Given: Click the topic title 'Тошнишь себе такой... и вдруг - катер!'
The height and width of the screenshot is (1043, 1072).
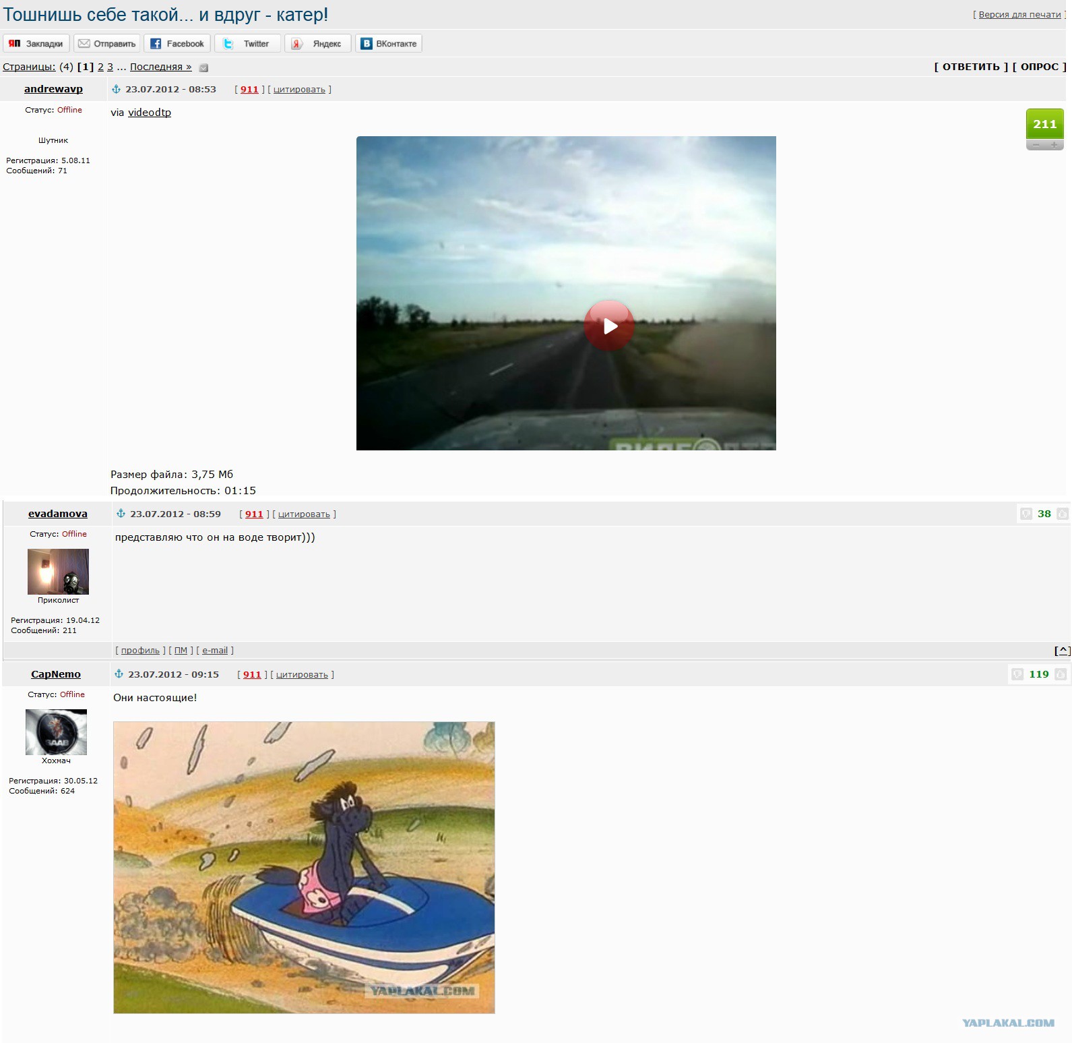Looking at the screenshot, I should point(166,15).
